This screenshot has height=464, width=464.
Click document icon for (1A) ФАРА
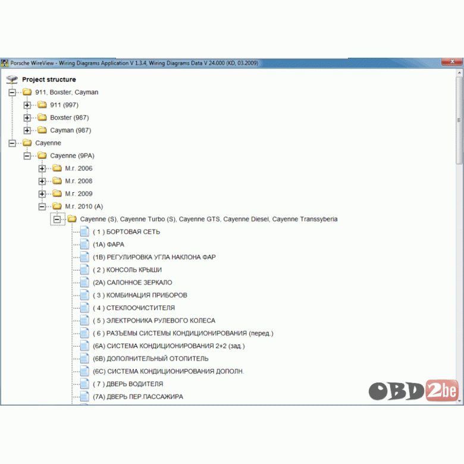(84, 244)
